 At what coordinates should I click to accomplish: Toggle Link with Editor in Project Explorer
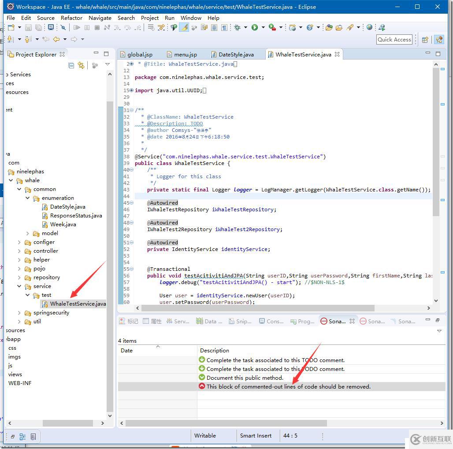tap(81, 65)
